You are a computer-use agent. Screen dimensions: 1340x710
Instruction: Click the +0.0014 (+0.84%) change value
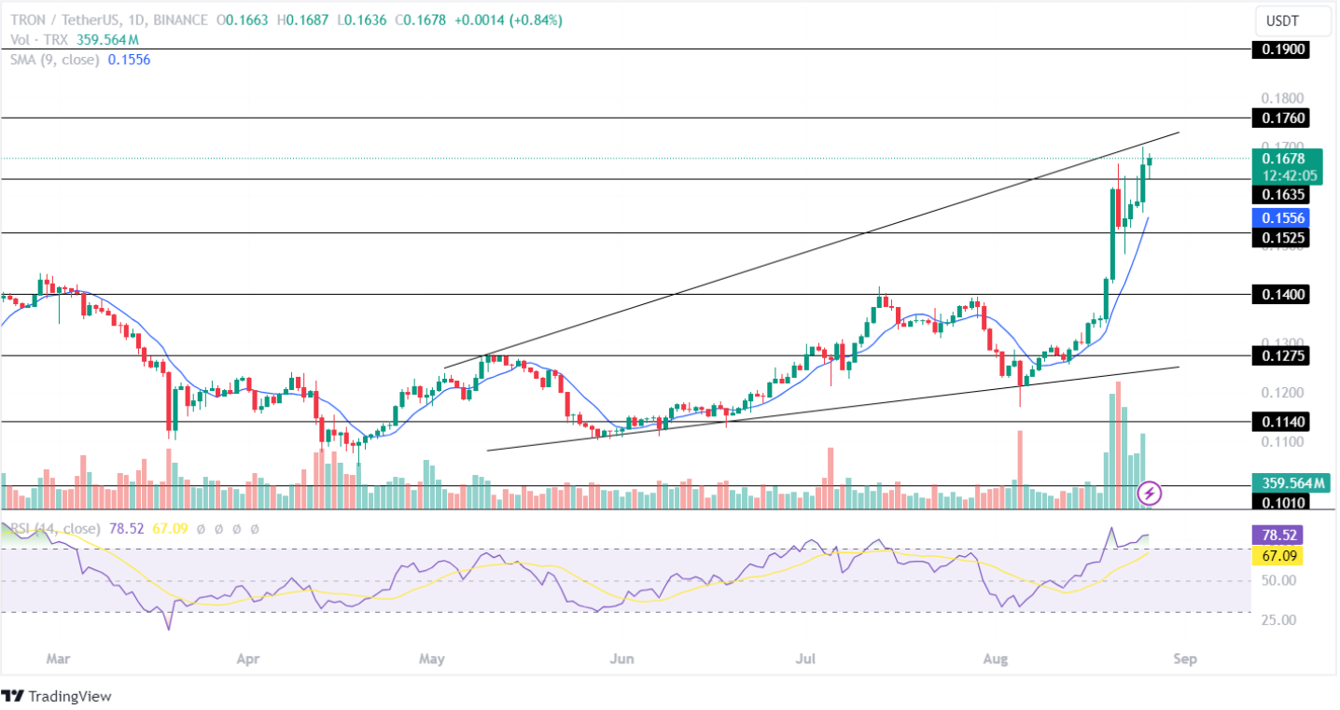(508, 21)
